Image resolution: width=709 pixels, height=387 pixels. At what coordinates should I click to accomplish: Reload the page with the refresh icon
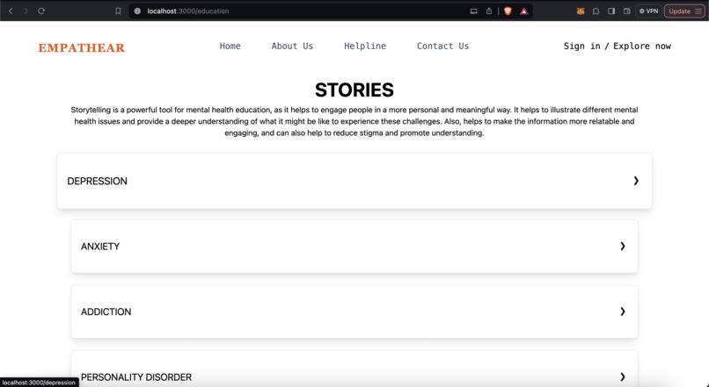pos(41,11)
